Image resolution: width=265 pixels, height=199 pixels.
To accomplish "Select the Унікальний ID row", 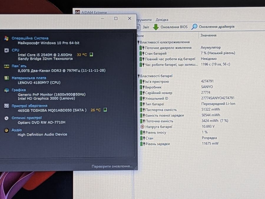I will click(x=187, y=98).
